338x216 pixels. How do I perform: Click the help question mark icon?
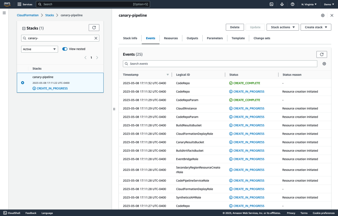click(x=292, y=4)
